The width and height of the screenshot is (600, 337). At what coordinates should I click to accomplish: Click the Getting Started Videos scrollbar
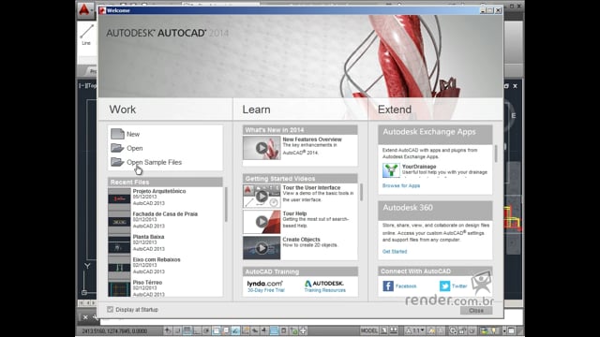[x=361, y=192]
